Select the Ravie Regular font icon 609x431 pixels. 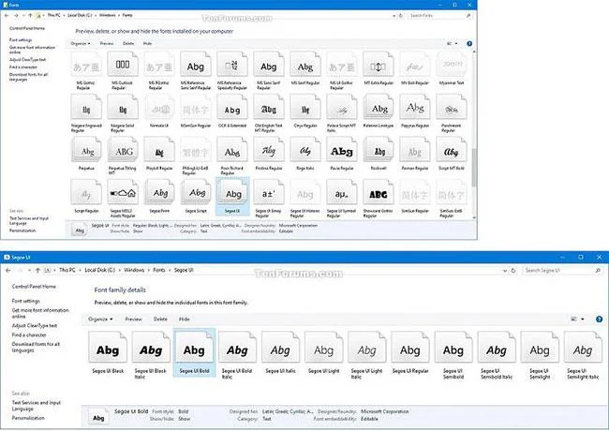[x=342, y=151]
